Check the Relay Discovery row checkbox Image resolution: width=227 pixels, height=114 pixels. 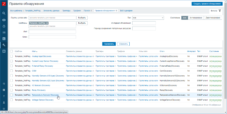click(11, 90)
